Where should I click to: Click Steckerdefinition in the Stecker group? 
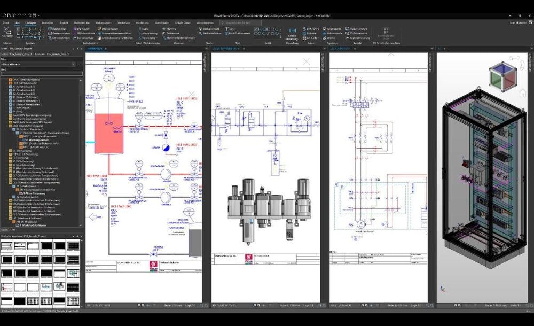pyautogui.click(x=210, y=34)
